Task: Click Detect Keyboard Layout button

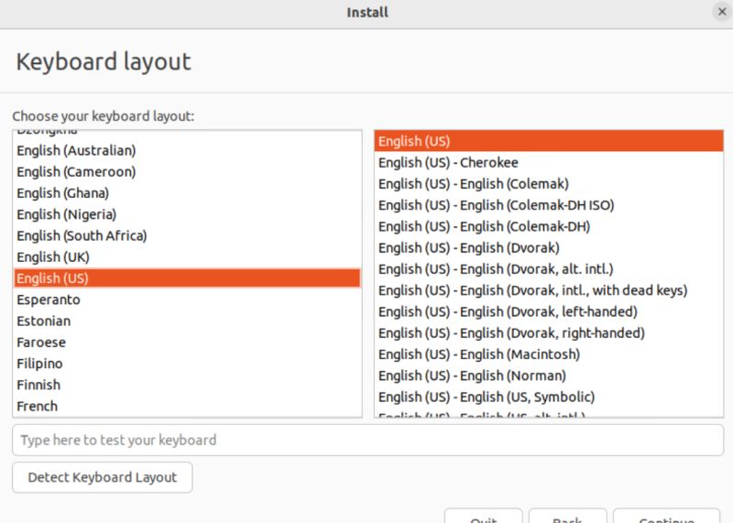Action: pos(103,477)
